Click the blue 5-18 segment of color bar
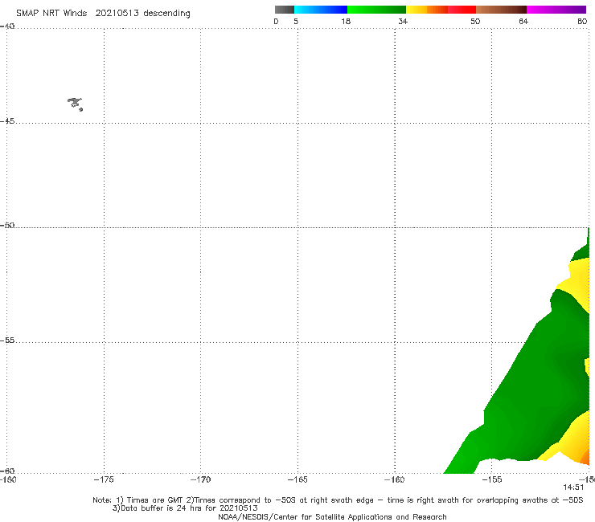Image resolution: width=595 pixels, height=522 pixels. [321, 10]
